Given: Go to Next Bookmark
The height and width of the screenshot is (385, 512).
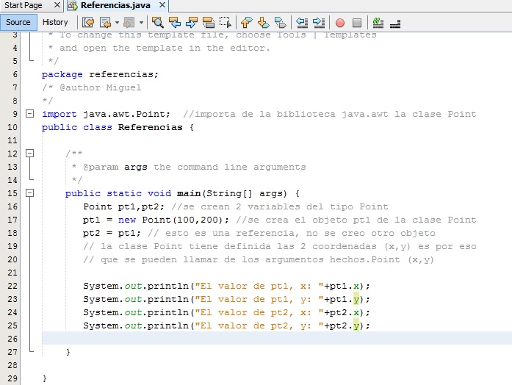Looking at the screenshot, I should [x=263, y=22].
